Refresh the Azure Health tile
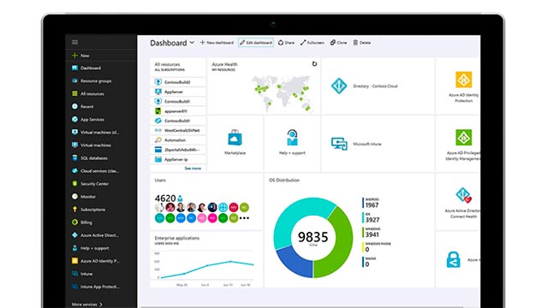 [x=314, y=64]
